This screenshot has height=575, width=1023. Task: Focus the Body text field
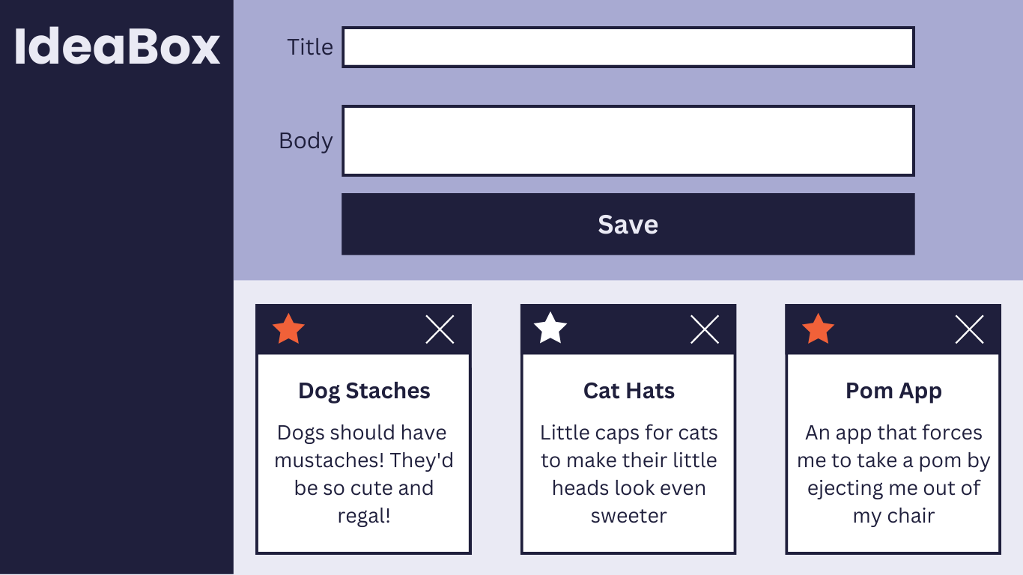point(628,141)
